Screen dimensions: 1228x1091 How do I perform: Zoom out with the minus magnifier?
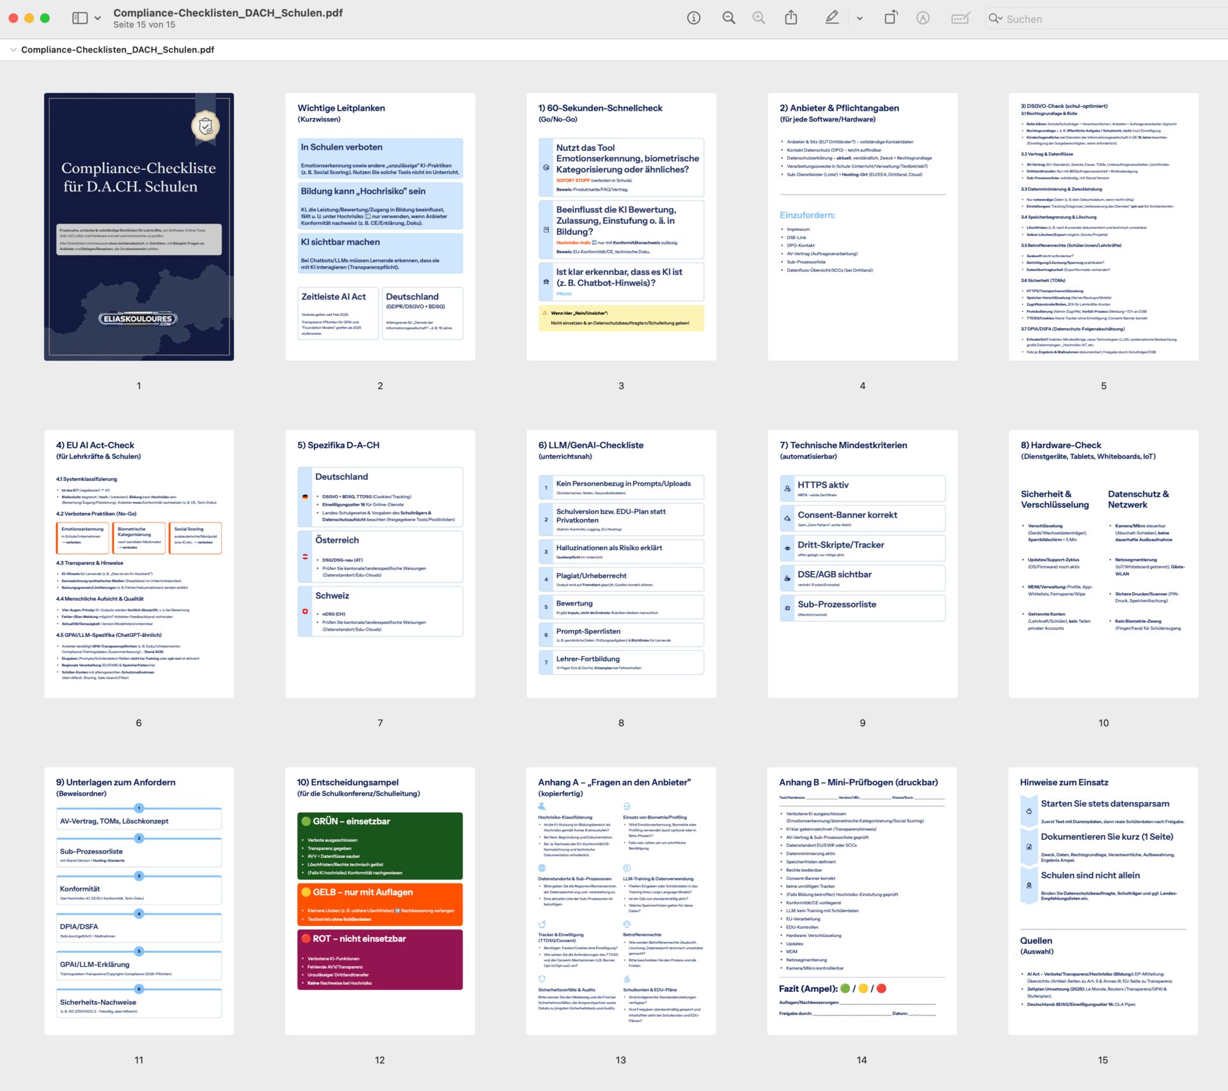click(x=728, y=18)
